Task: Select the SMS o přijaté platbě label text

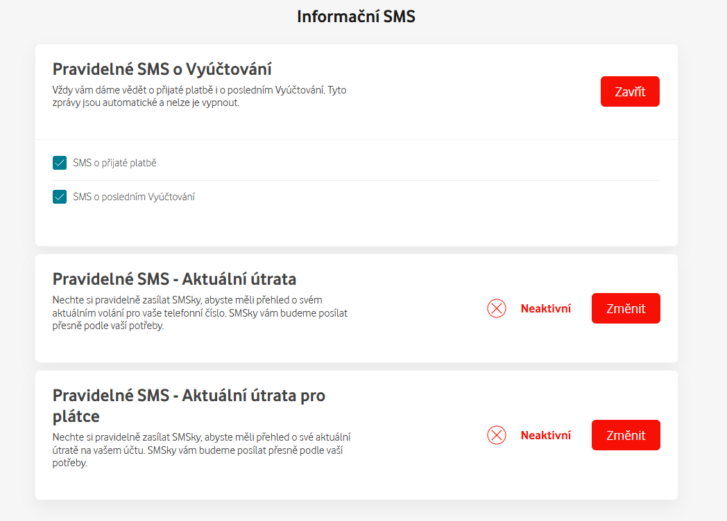Action: click(114, 163)
